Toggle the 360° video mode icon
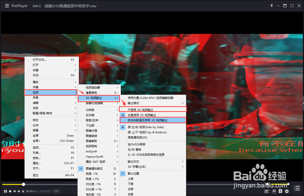The width and height of the screenshot is (304, 196). click(267, 191)
